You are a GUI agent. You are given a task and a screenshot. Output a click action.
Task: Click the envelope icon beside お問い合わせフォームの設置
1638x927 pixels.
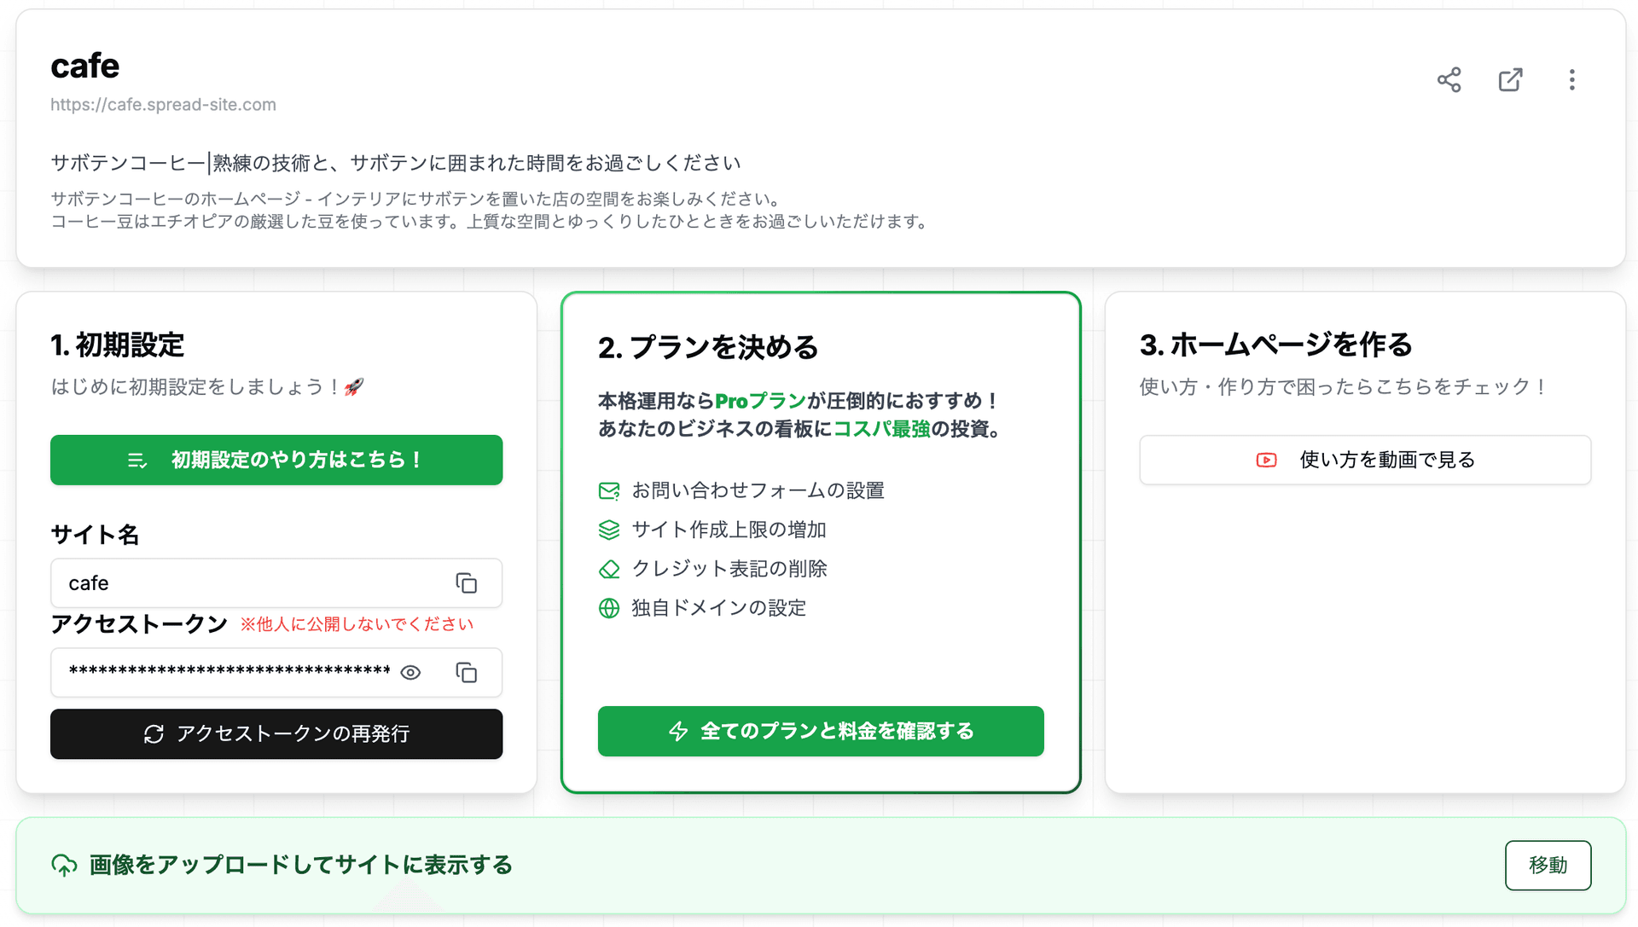608,490
